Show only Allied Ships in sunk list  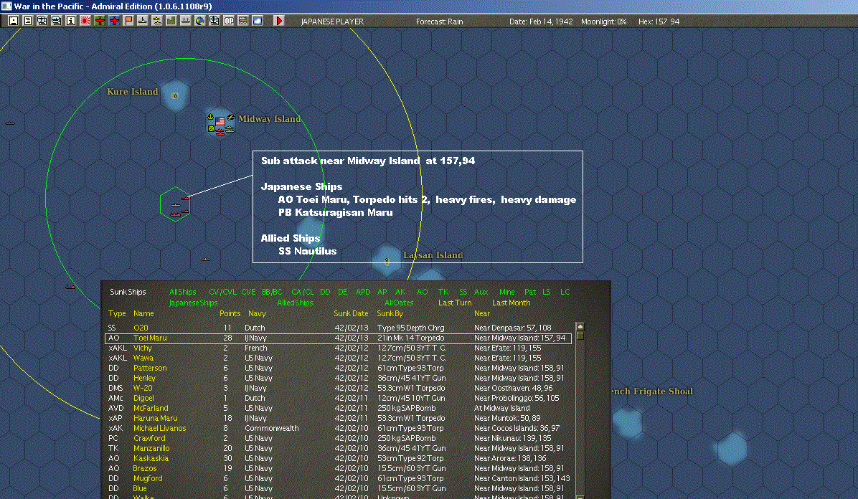click(295, 303)
